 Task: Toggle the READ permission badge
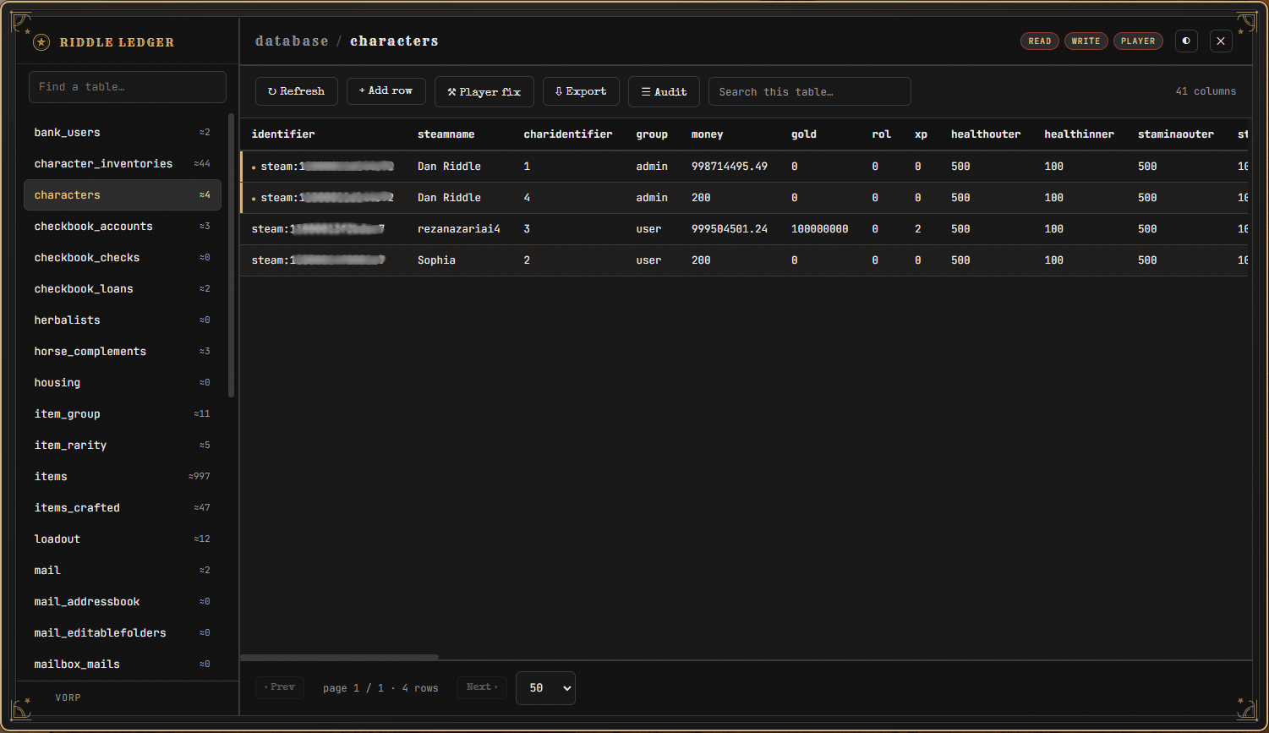(x=1040, y=41)
